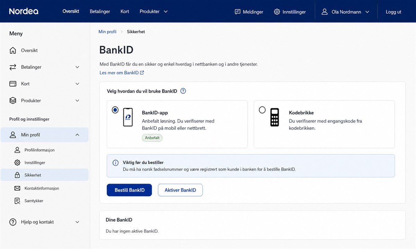Open Les mer om BankID link
416x249 pixels.
pyautogui.click(x=122, y=73)
